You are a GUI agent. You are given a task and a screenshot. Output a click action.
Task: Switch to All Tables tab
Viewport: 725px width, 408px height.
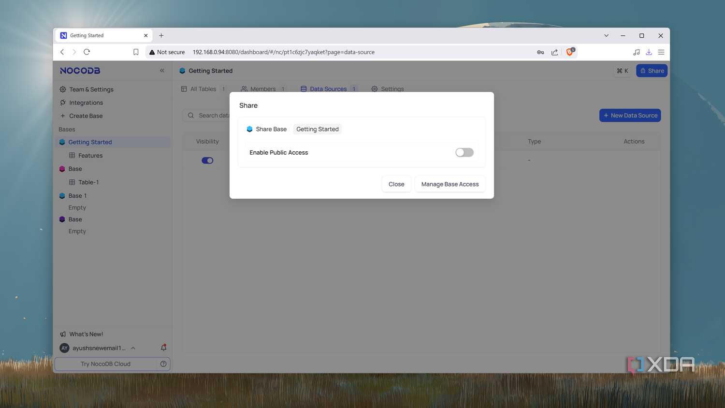[x=203, y=89]
